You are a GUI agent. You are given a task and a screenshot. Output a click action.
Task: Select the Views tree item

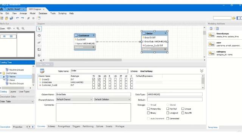tap(12, 80)
